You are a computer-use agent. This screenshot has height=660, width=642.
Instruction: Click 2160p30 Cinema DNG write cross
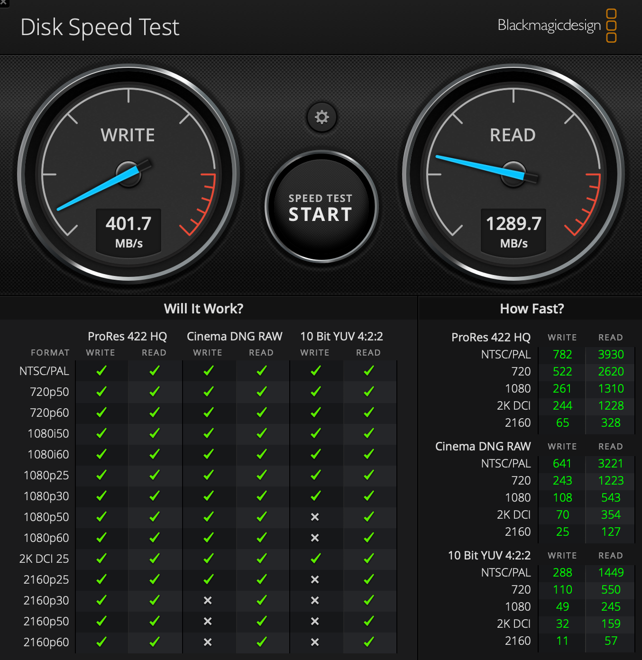[208, 600]
